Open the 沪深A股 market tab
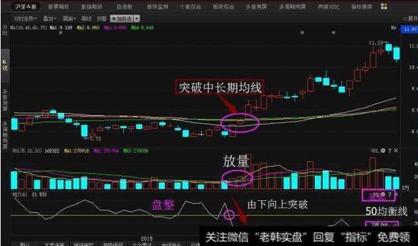 [26, 7]
